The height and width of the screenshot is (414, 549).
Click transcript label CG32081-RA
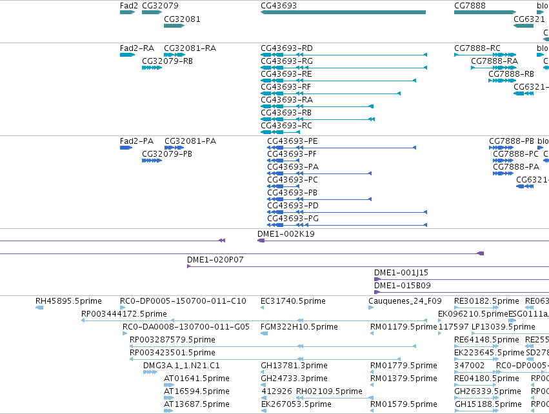190,48
